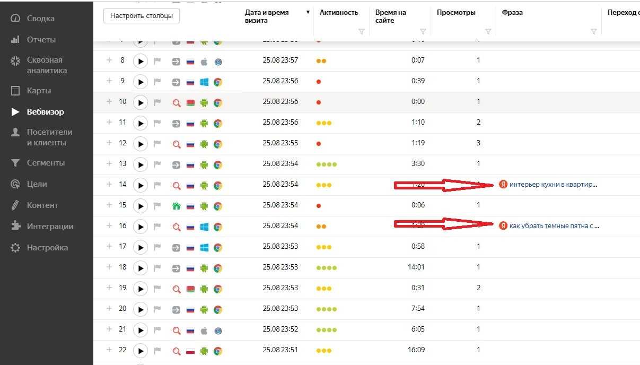This screenshot has width=640, height=365.
Task: Play the visit recording in row 8
Action: click(x=140, y=61)
